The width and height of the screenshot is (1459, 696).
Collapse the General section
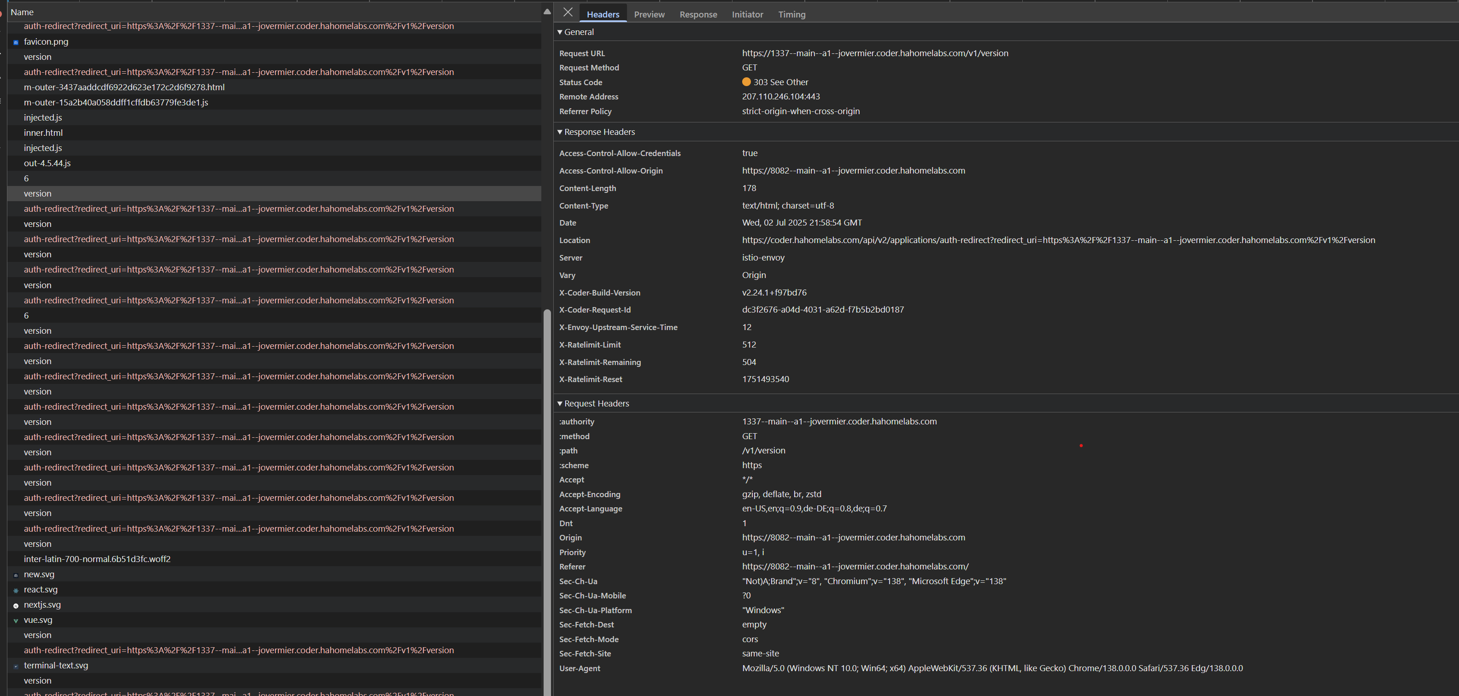click(x=560, y=32)
